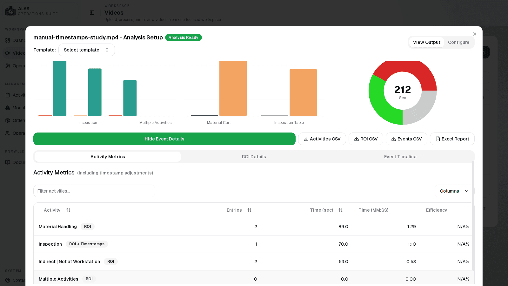Click the Documents book icon in sidebar
This screenshot has height=286, width=508.
[8, 162]
